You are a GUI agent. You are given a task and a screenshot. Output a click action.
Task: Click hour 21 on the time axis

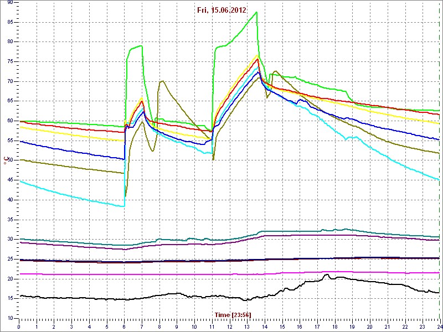(x=387, y=326)
